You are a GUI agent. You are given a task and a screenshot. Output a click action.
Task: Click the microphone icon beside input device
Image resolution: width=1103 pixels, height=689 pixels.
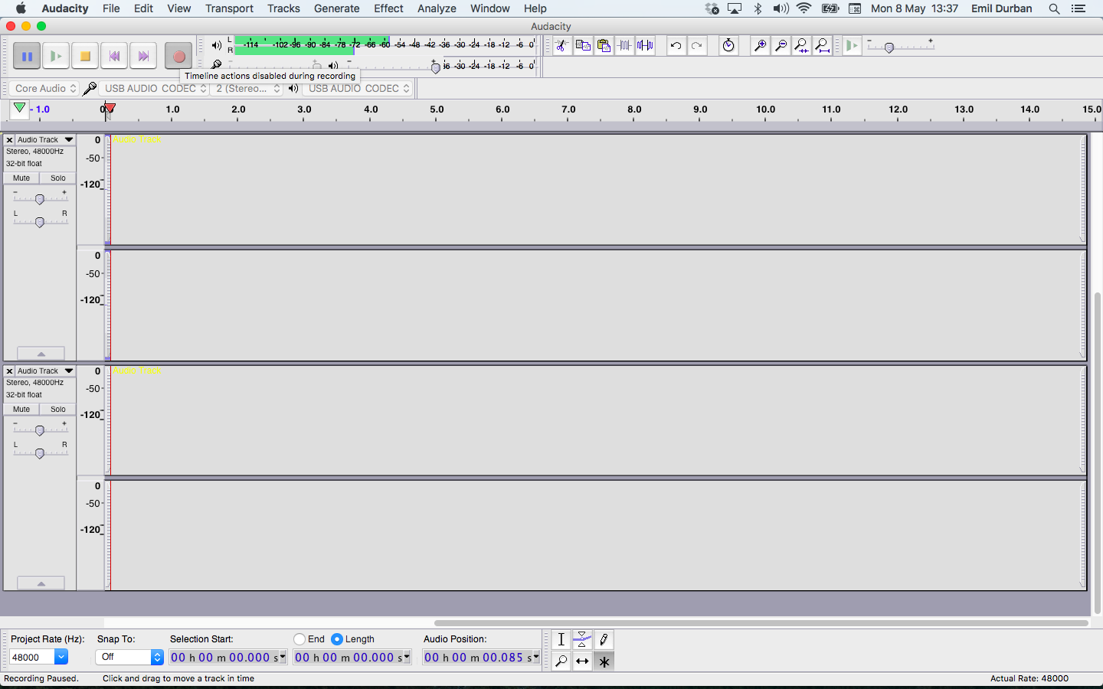click(90, 88)
